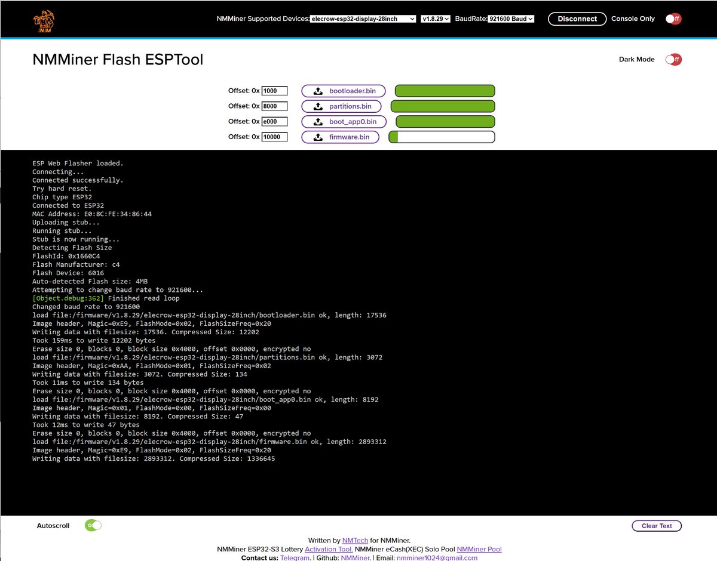The height and width of the screenshot is (561, 717).
Task: Toggle the Console Only switch
Action: [x=673, y=19]
